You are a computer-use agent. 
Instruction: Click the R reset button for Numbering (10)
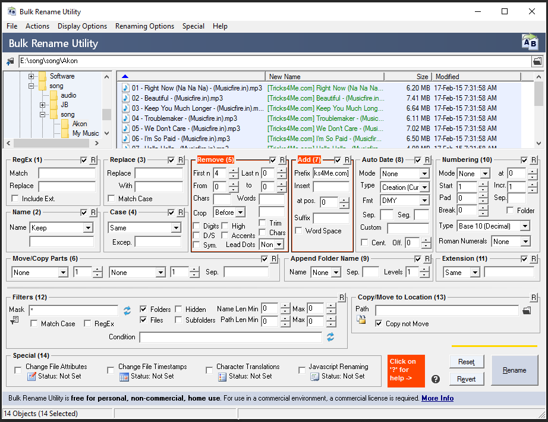[534, 160]
